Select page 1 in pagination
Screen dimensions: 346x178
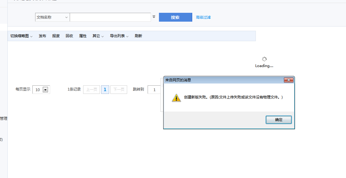tap(105, 90)
